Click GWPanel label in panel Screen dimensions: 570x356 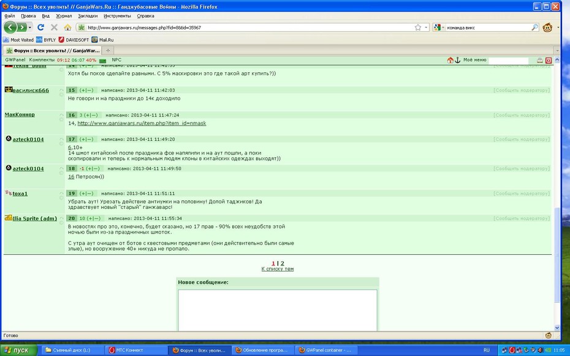click(x=15, y=60)
